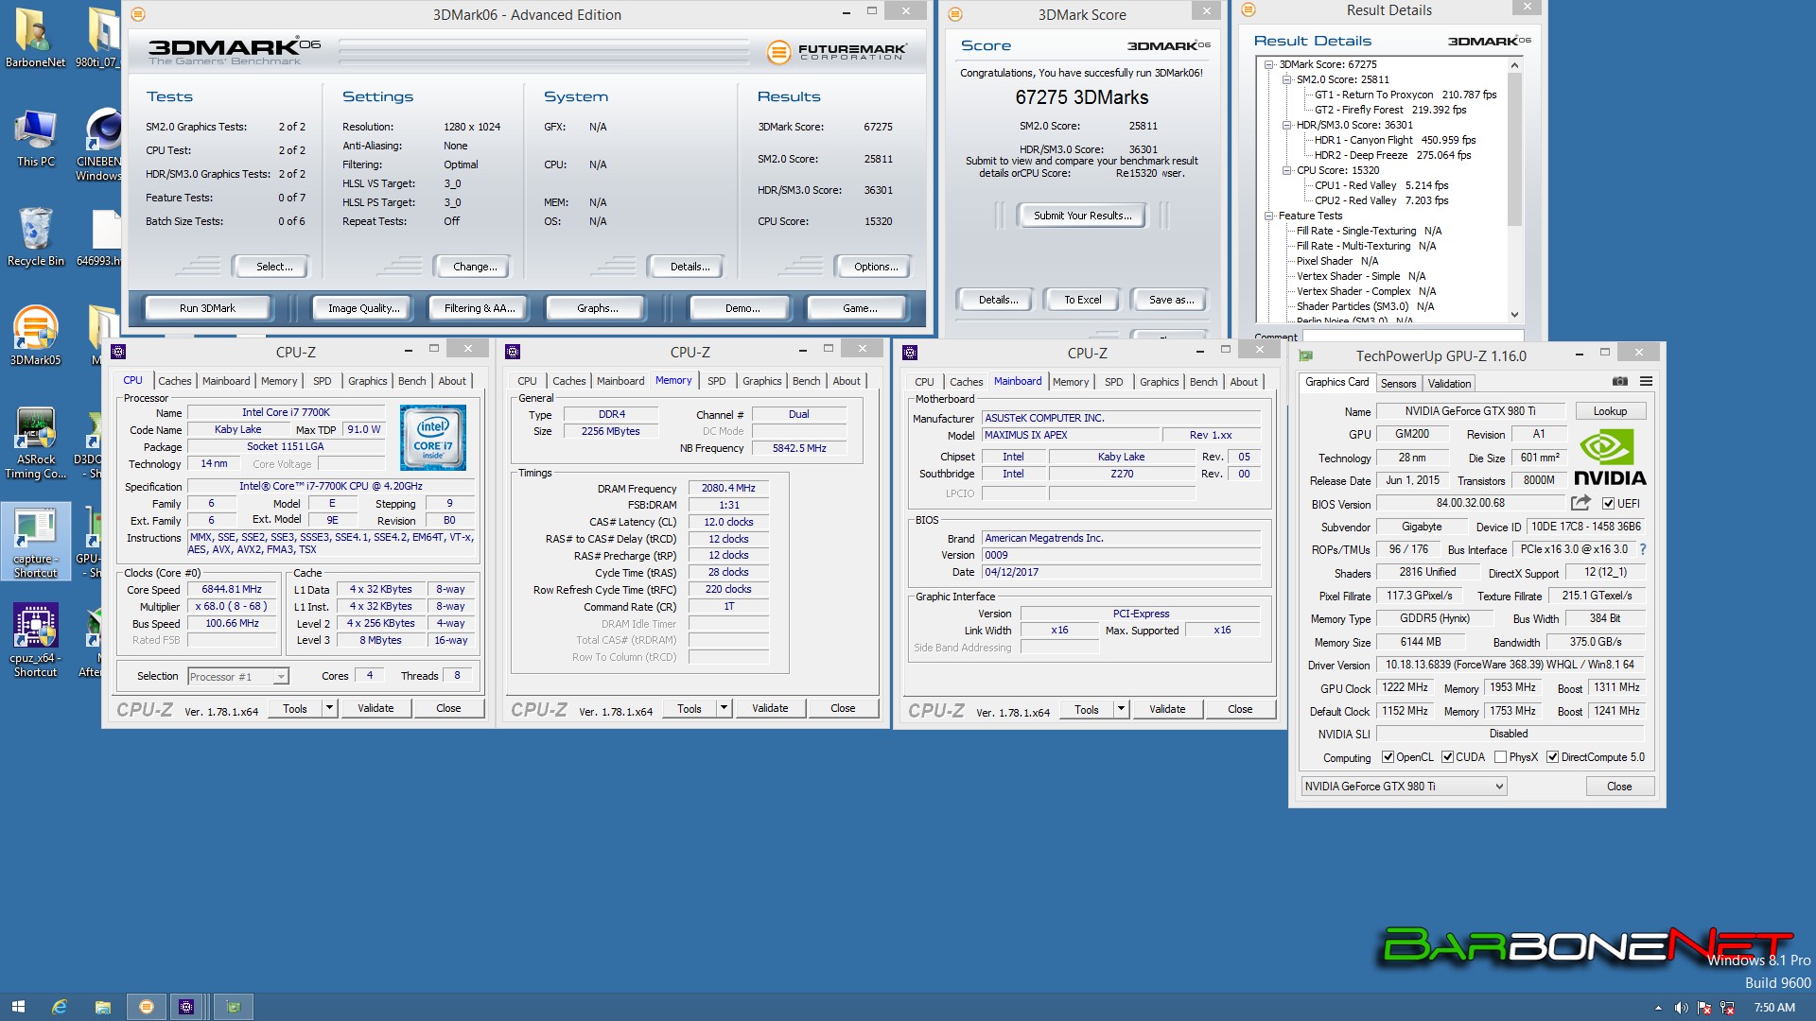Switch to GPU-Z in the taskbar
This screenshot has height=1021, width=1816.
pyautogui.click(x=234, y=1007)
